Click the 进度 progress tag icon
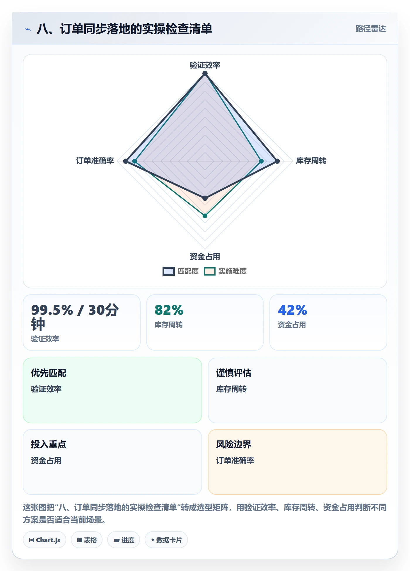410x571 pixels. (116, 540)
